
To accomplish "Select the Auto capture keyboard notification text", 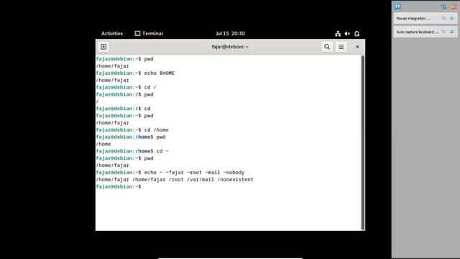I will (417, 32).
